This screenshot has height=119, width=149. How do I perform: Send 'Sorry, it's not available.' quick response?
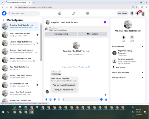[x=64, y=90]
